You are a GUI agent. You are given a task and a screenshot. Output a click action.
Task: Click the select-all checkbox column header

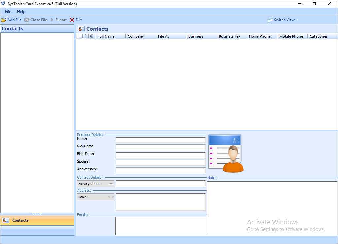click(79, 36)
